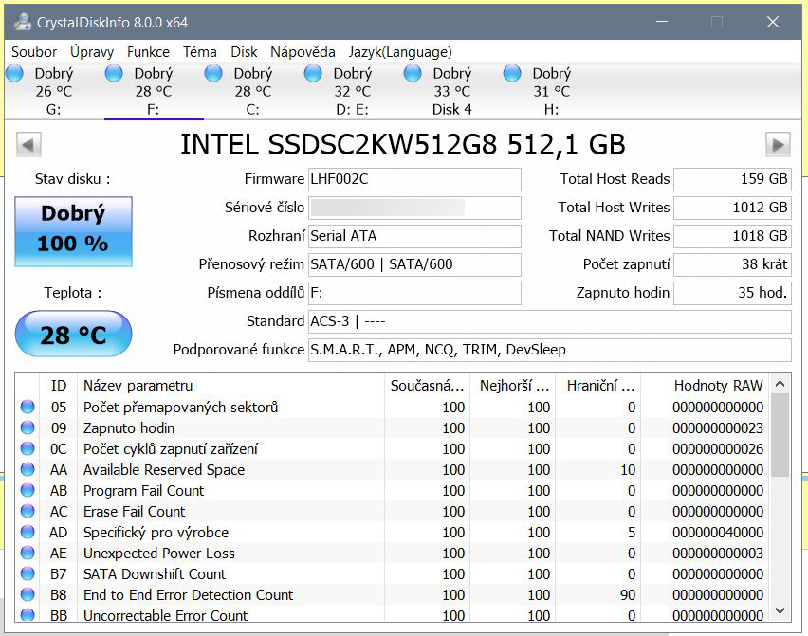Image resolution: width=808 pixels, height=636 pixels.
Task: Click the Název parametru column header
Action: (138, 385)
